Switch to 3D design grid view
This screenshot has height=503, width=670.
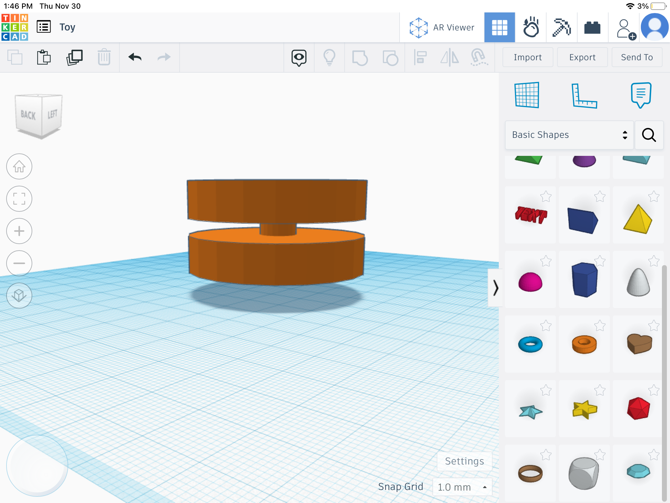[x=499, y=28]
